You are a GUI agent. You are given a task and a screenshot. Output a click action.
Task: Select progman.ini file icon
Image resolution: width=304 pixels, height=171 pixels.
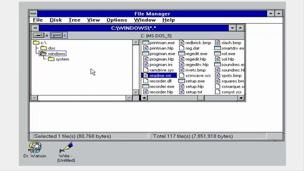point(146,65)
